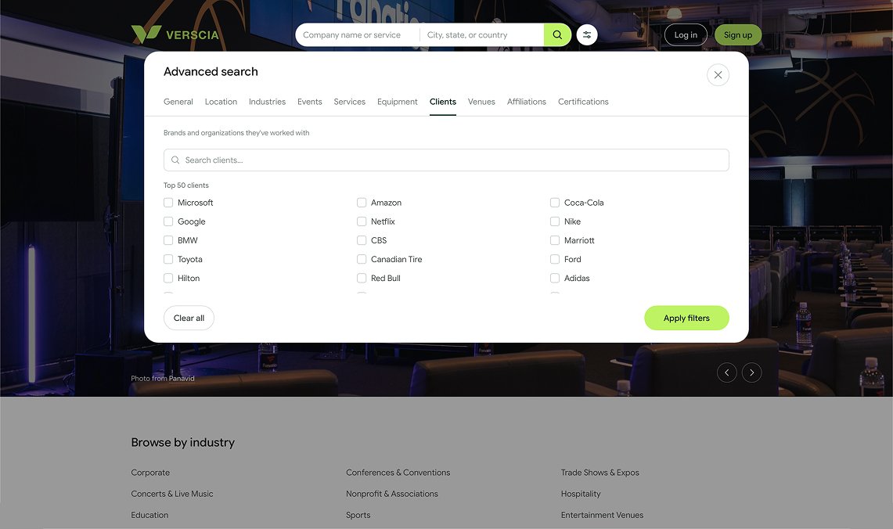Open Conferences & Conventions link

click(x=398, y=473)
